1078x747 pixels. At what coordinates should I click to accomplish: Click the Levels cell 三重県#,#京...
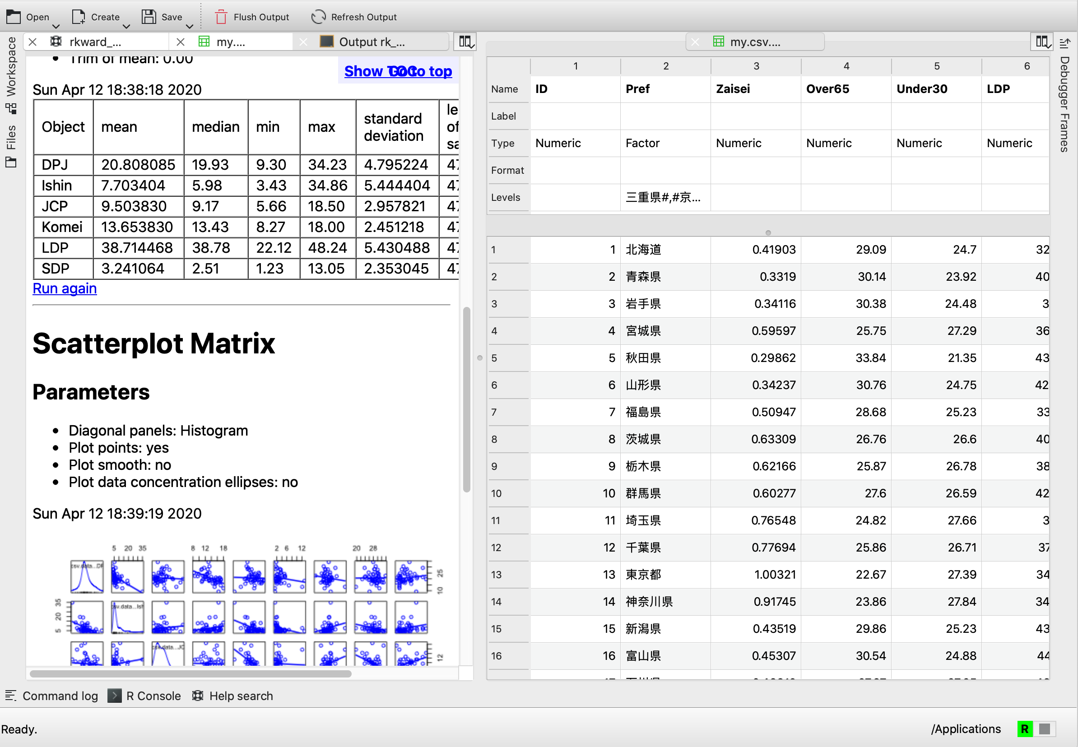pyautogui.click(x=665, y=198)
